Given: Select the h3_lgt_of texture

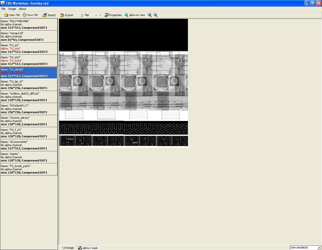Looking at the screenshot, I should click(29, 85).
